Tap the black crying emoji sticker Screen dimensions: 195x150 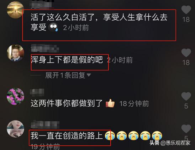(x=53, y=27)
